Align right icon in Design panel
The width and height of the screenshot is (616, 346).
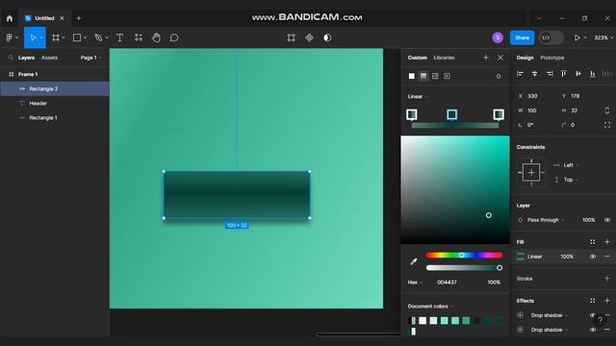coord(550,74)
